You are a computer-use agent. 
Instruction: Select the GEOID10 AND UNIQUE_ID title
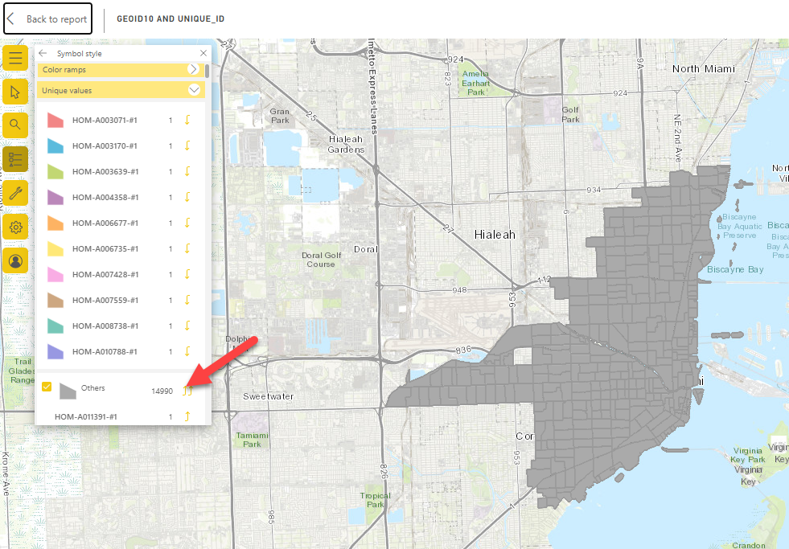[171, 18]
